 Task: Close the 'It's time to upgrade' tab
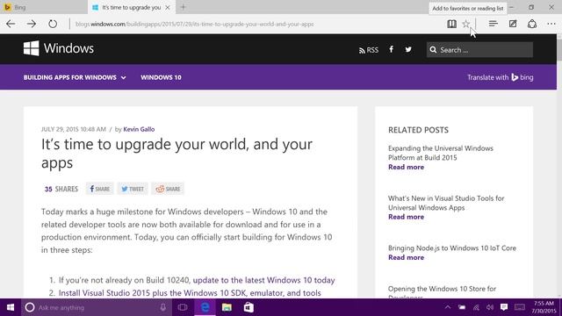point(168,7)
